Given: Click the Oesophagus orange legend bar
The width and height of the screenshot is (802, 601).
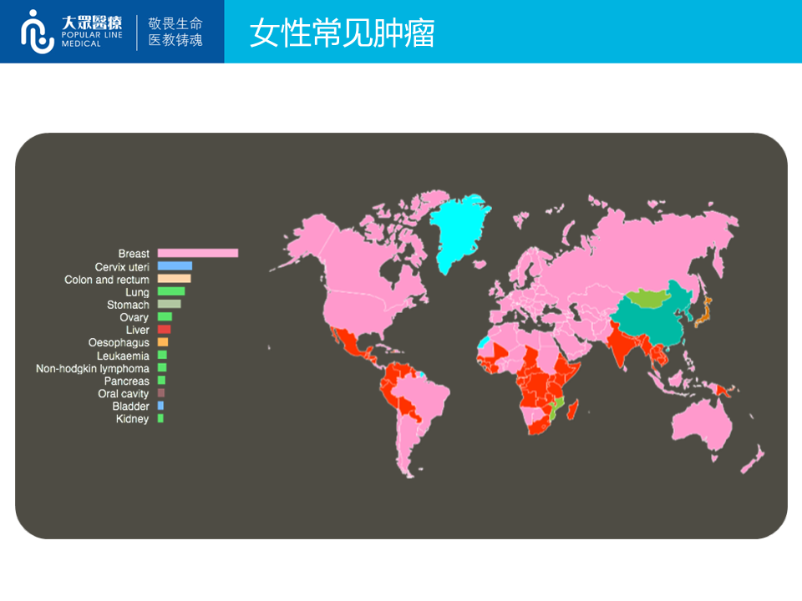Looking at the screenshot, I should click(163, 342).
